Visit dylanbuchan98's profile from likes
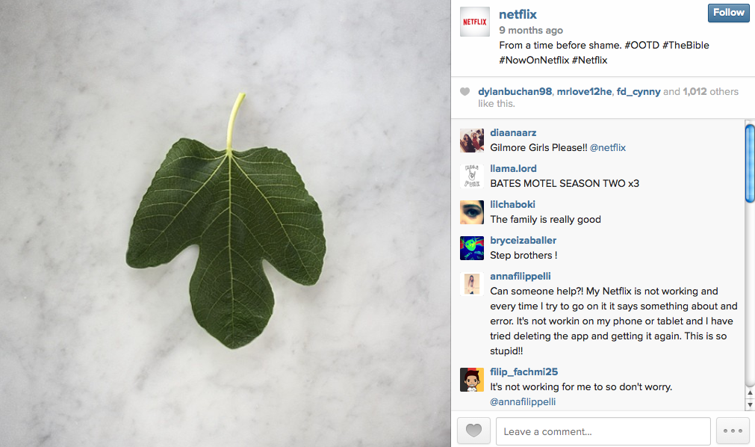The image size is (755, 447). click(x=515, y=92)
